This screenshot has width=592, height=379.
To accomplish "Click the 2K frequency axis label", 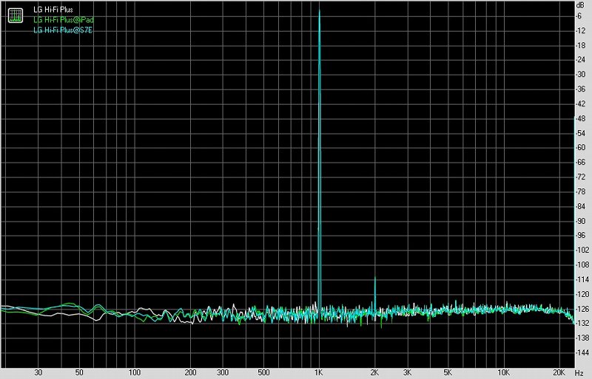I will click(x=374, y=372).
